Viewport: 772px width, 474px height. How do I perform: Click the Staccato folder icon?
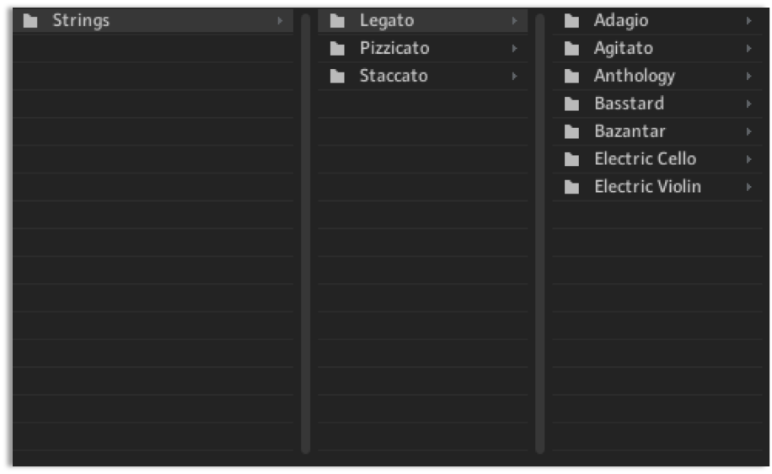tap(337, 76)
